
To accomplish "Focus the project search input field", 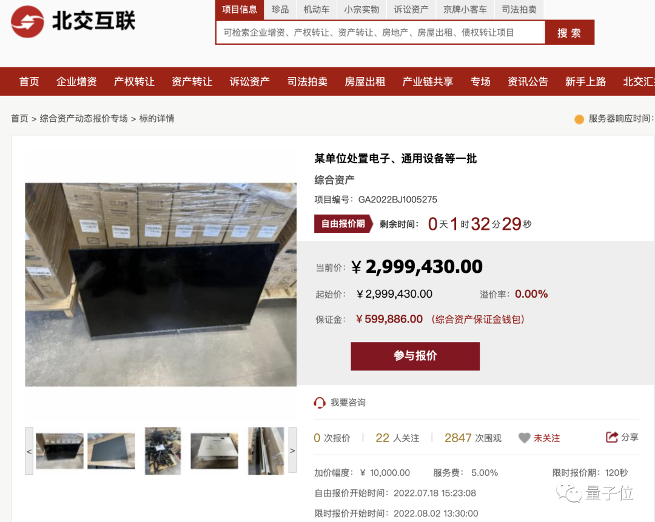I will (380, 33).
